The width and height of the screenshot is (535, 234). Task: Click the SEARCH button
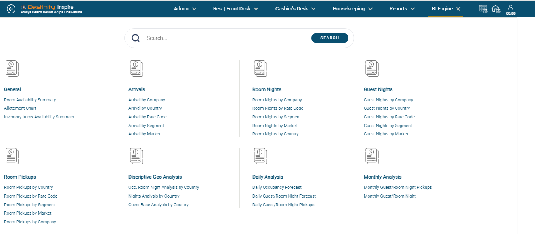pyautogui.click(x=330, y=38)
